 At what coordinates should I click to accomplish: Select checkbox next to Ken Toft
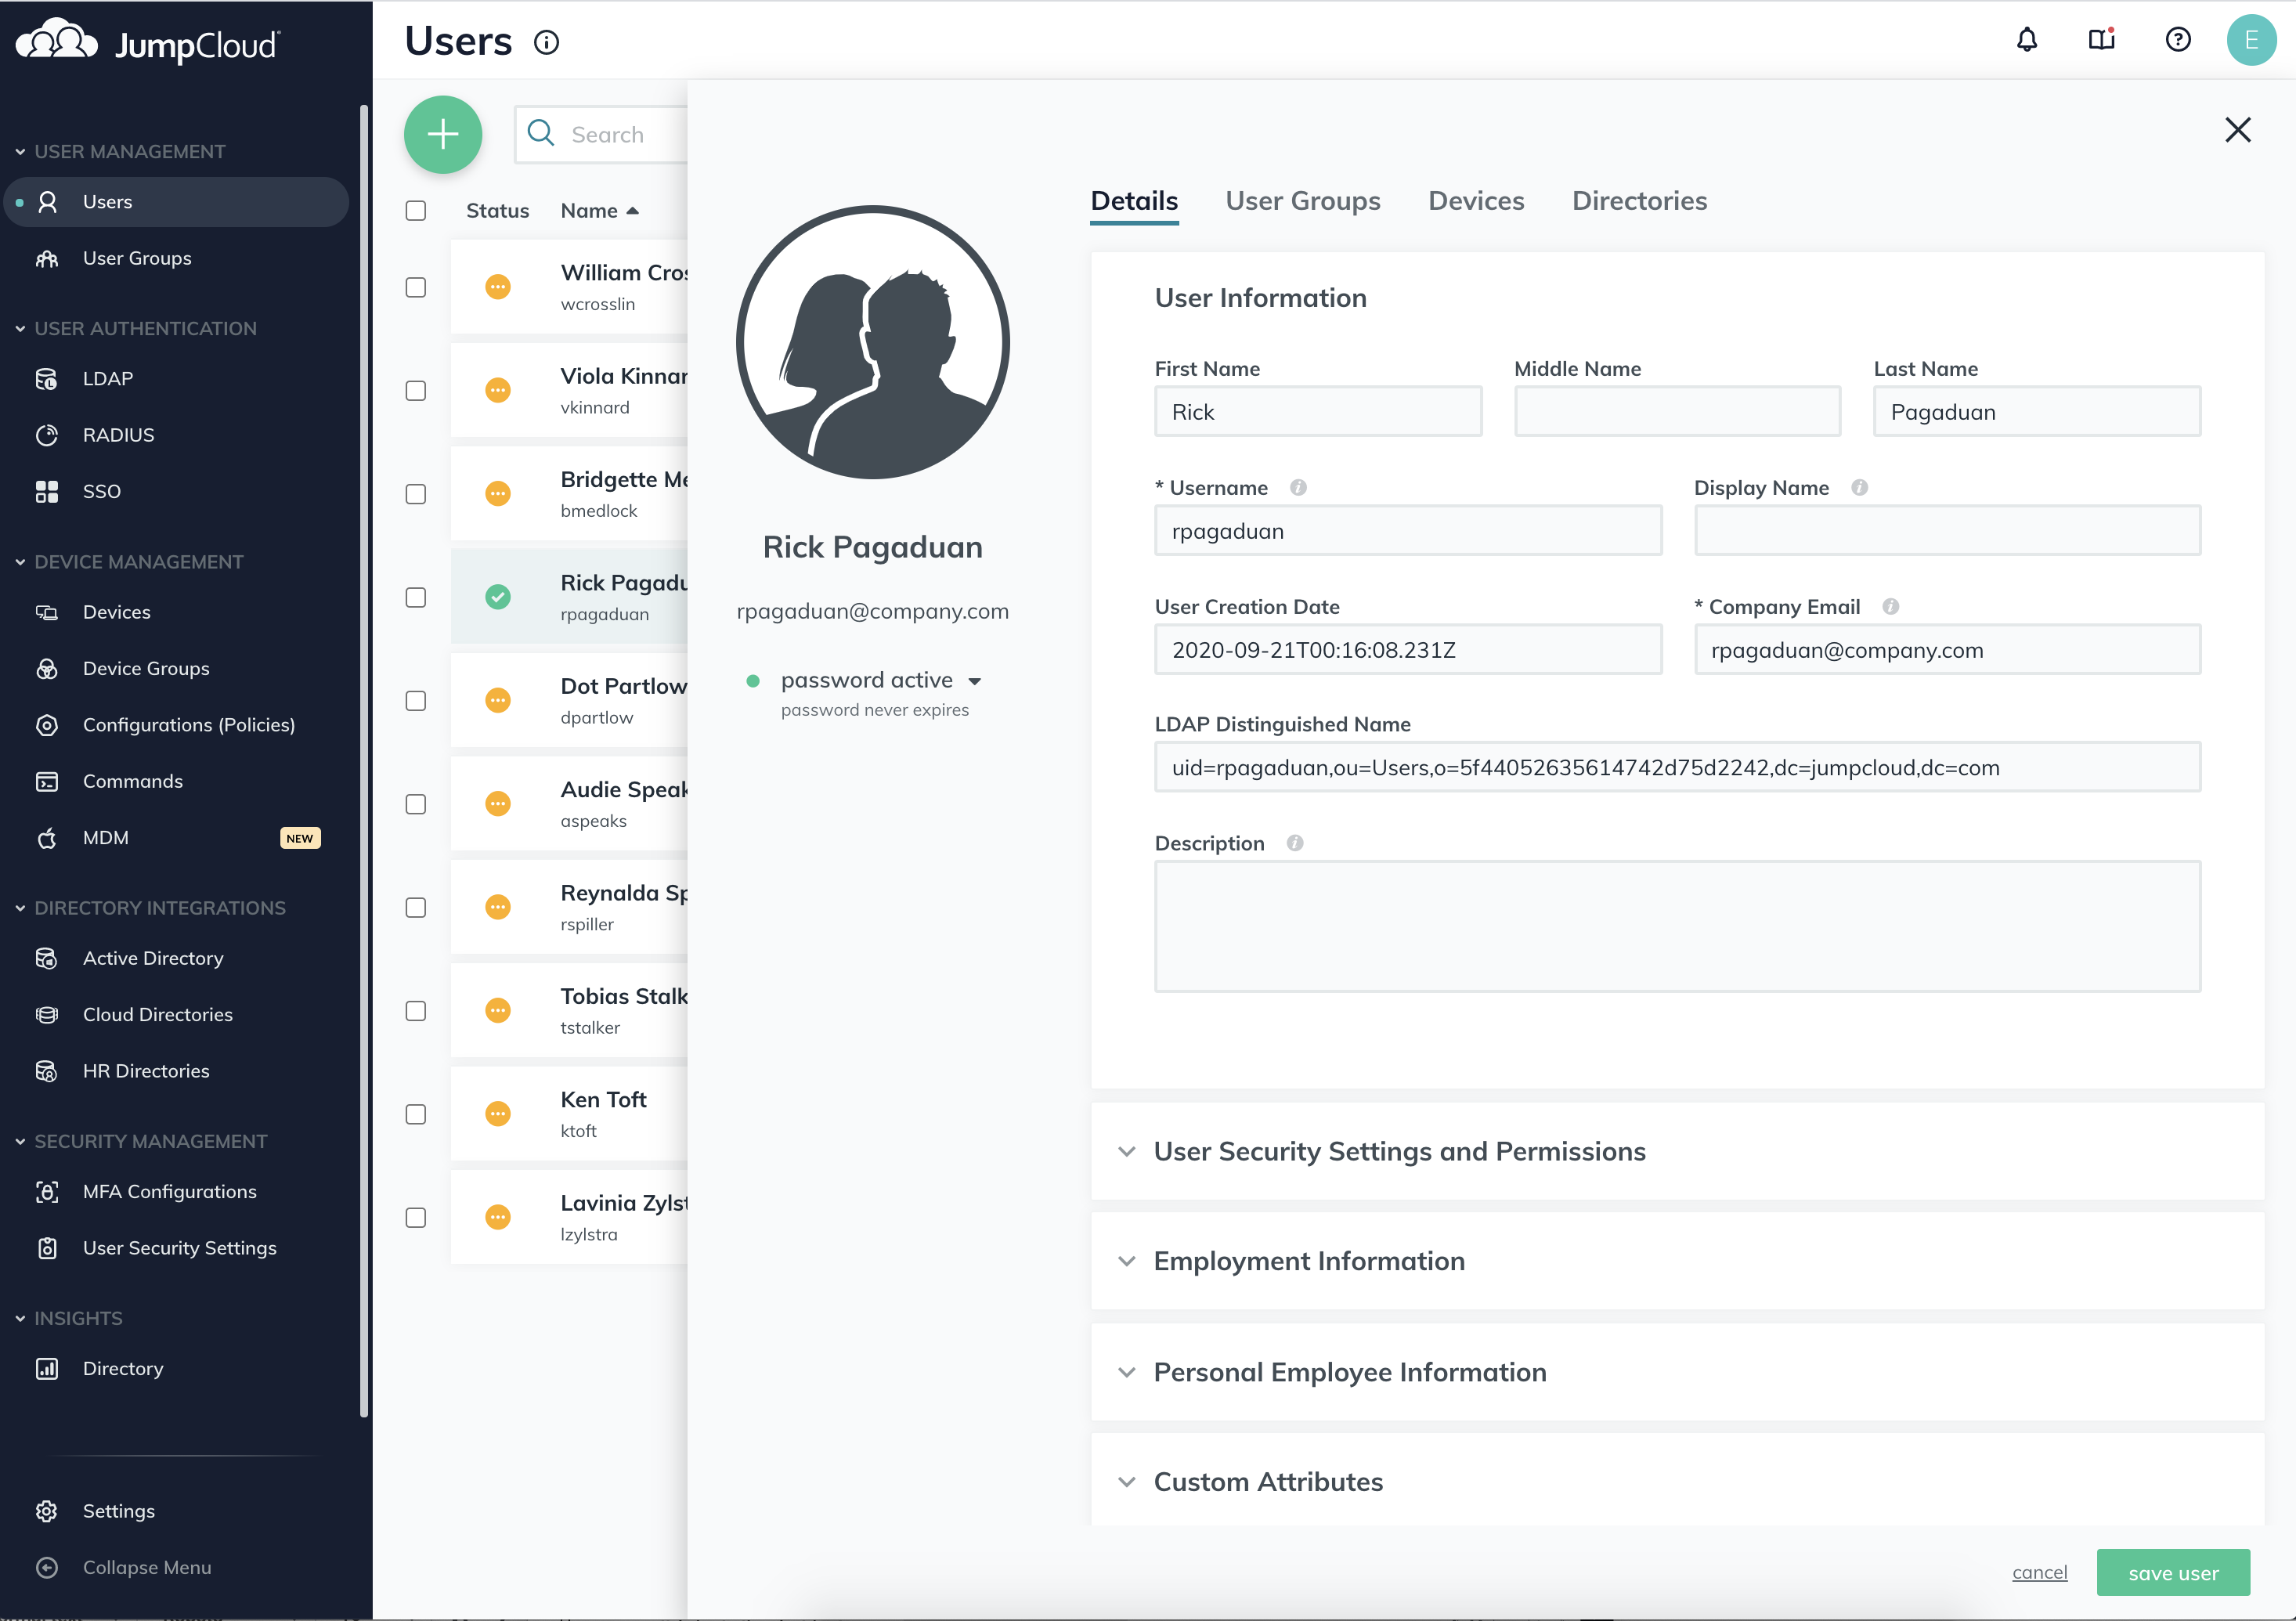pyautogui.click(x=416, y=1114)
